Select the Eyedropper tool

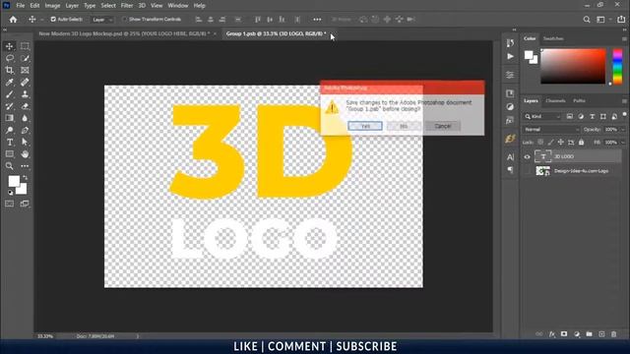9,83
